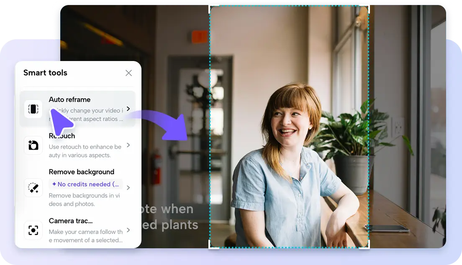462x265 pixels.
Task: Open Remove background via its right chevron
Action: pos(128,188)
